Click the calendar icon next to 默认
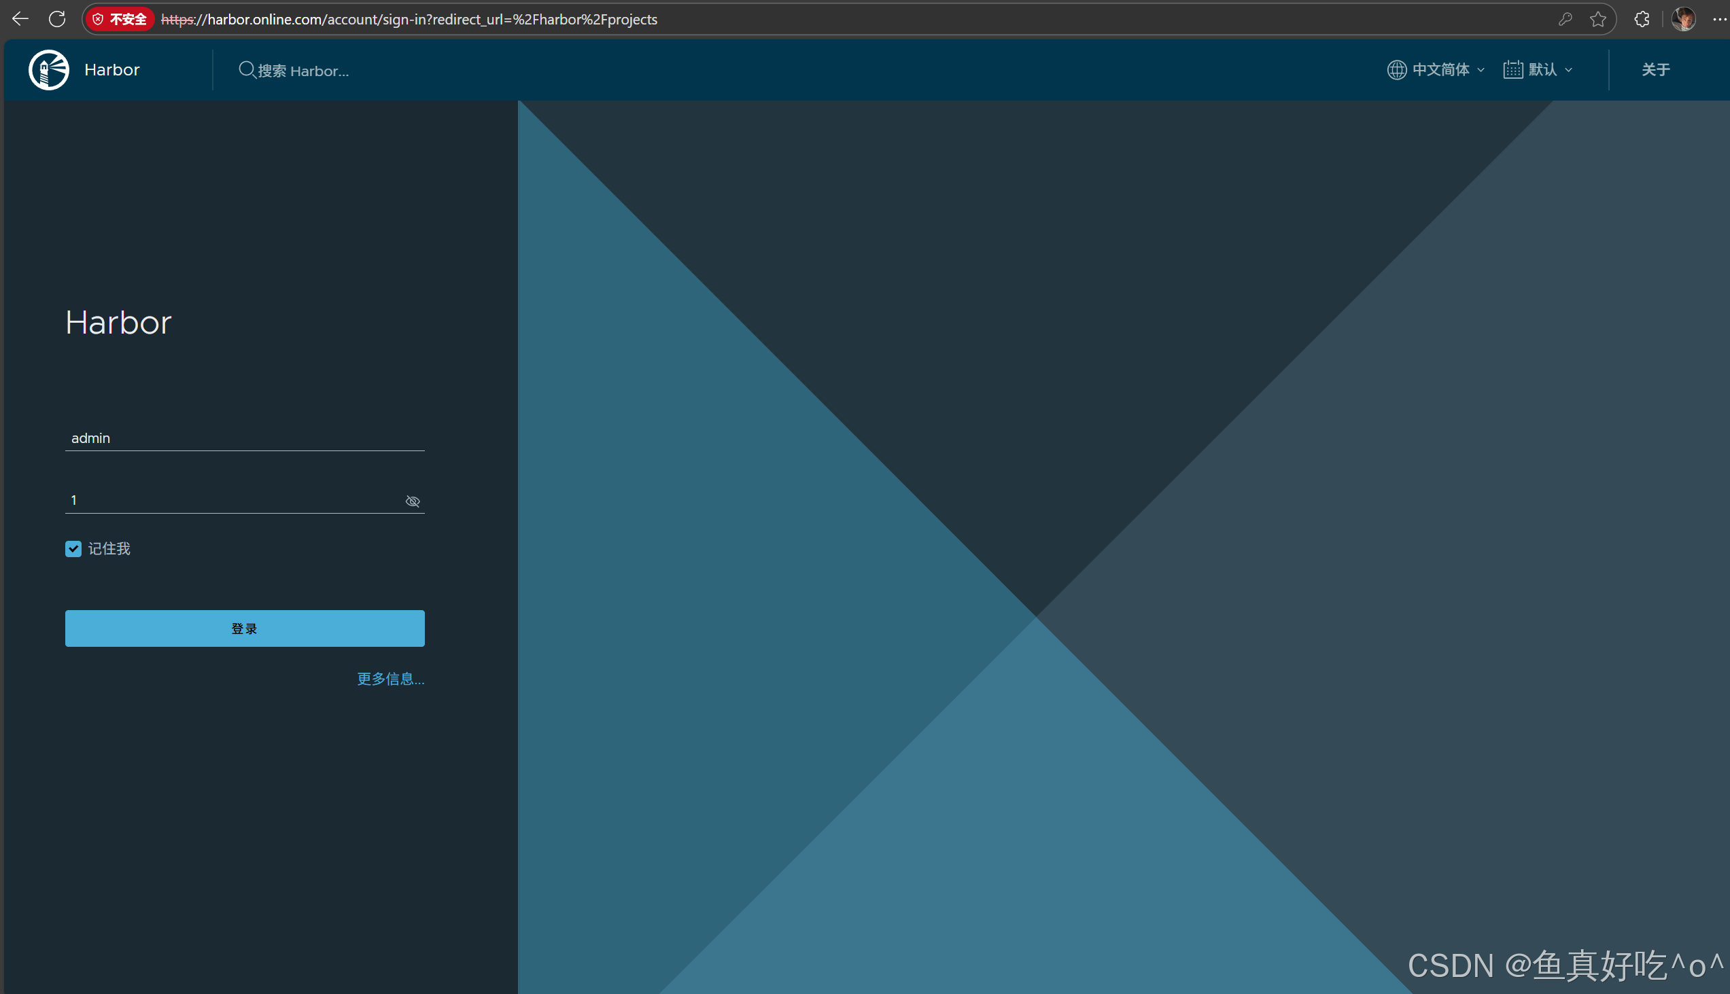Image resolution: width=1730 pixels, height=994 pixels. (x=1513, y=69)
